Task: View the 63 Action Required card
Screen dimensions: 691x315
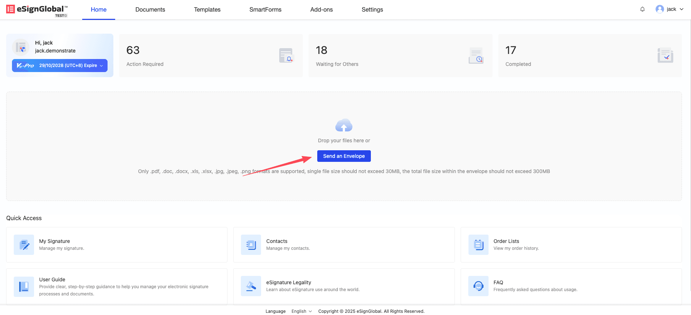Action: (x=211, y=56)
